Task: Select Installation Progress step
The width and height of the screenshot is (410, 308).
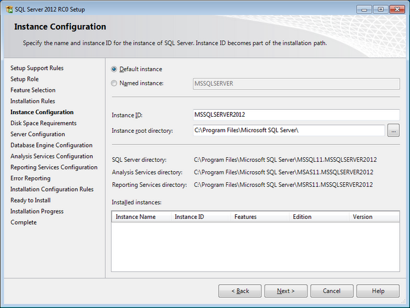Action: (37, 211)
